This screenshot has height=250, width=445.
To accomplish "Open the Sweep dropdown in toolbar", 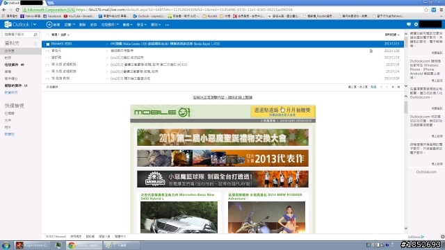I will (127, 25).
